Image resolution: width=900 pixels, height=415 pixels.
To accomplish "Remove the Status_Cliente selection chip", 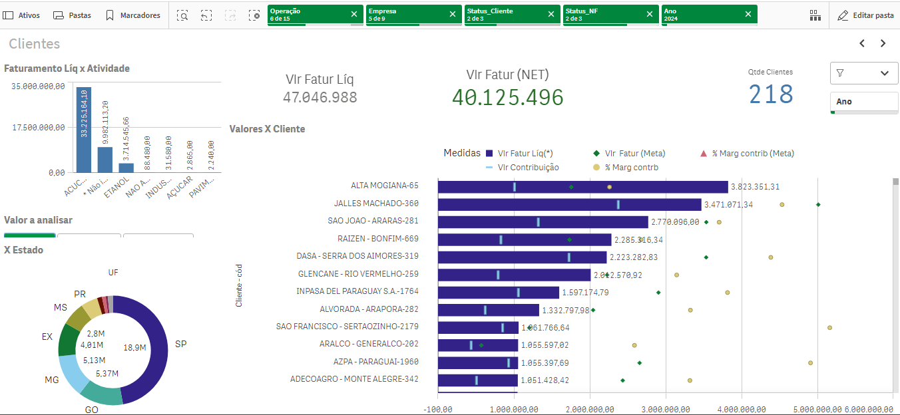I will (x=551, y=14).
